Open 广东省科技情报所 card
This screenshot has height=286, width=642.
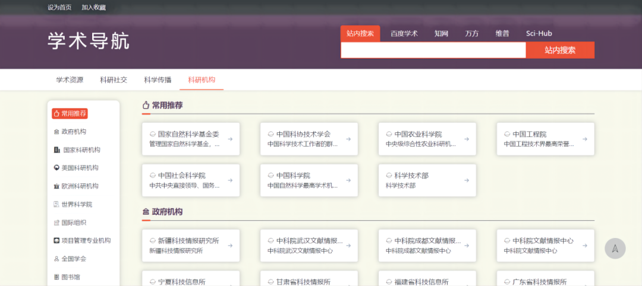point(545,278)
